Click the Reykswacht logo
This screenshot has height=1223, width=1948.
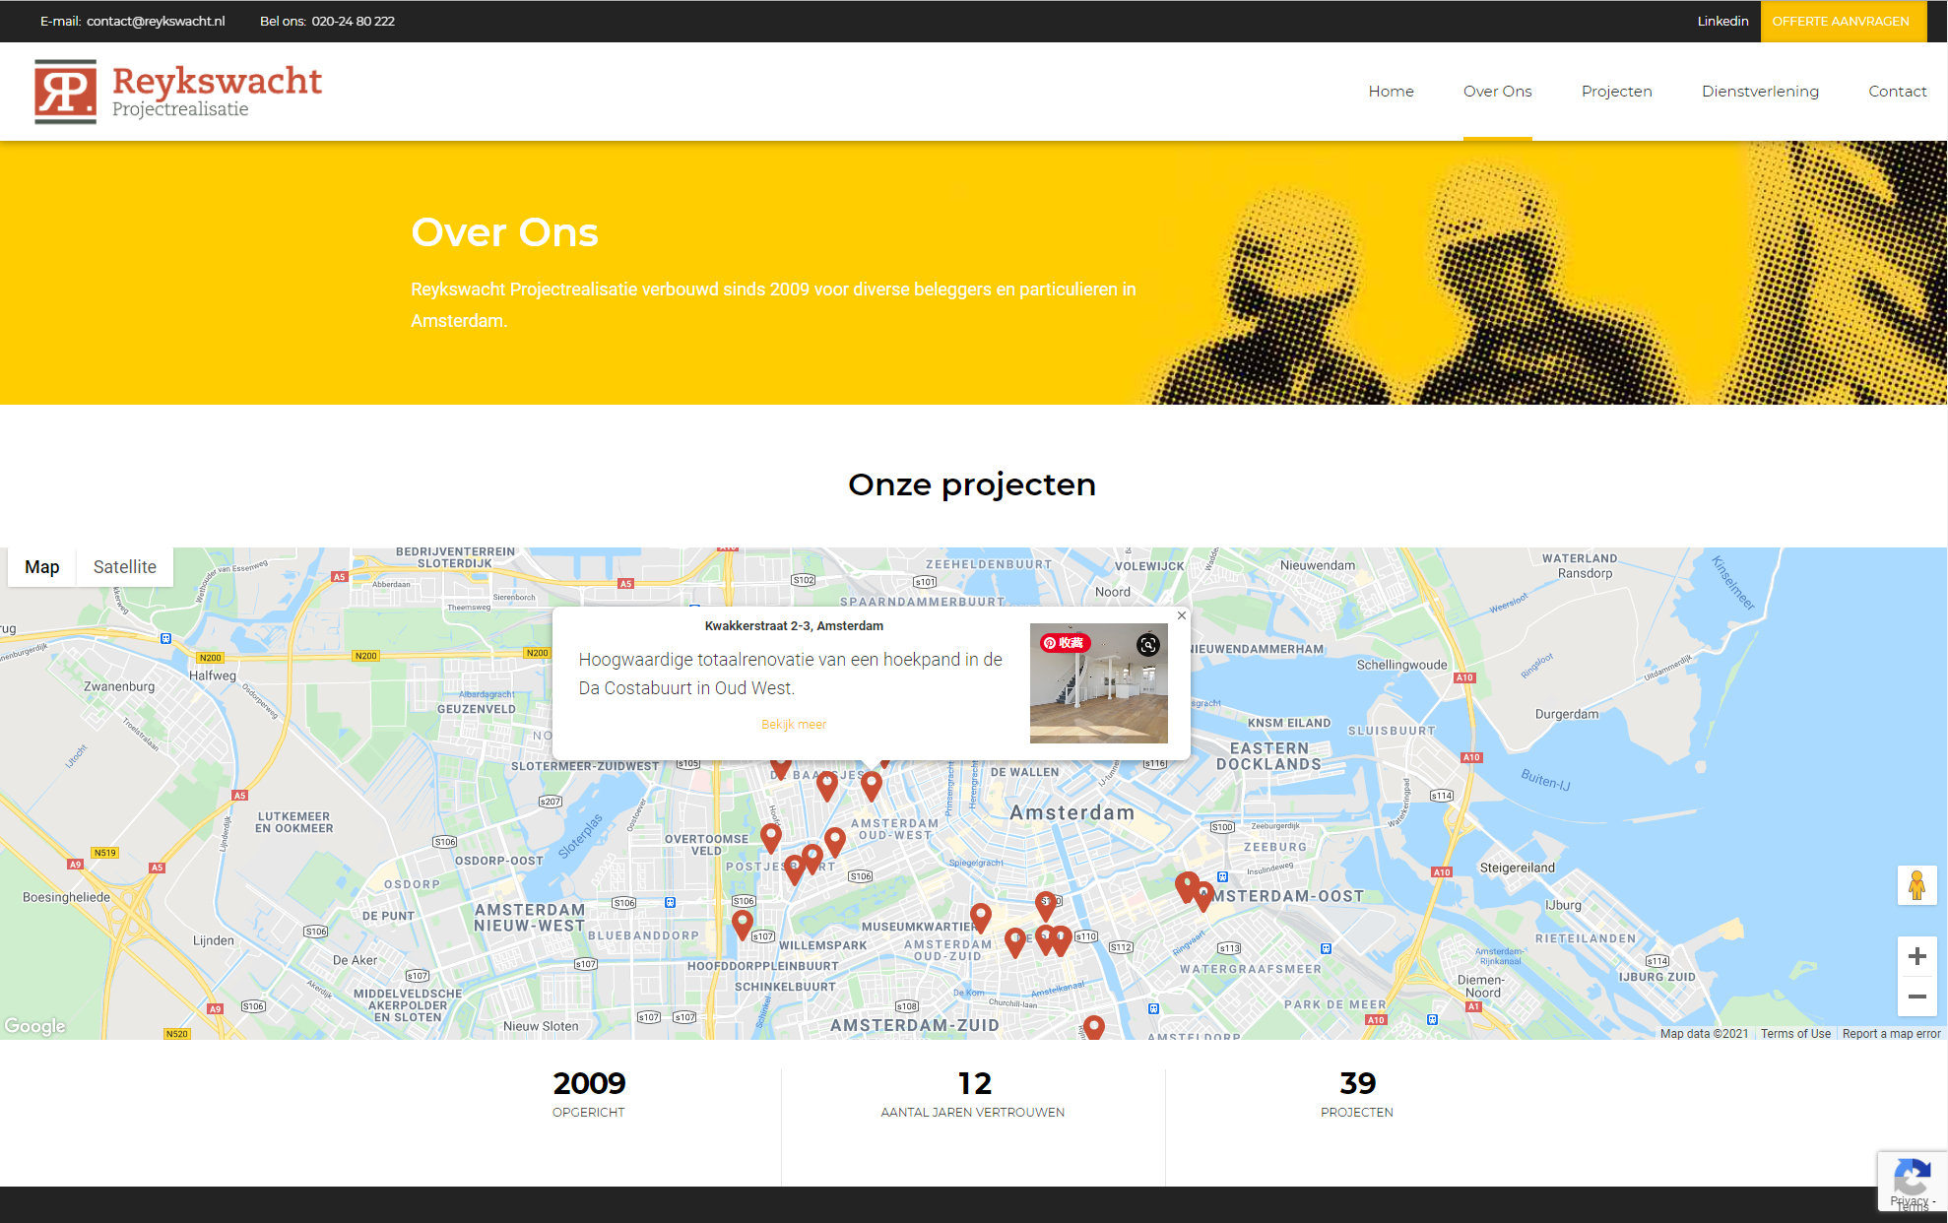pos(178,92)
